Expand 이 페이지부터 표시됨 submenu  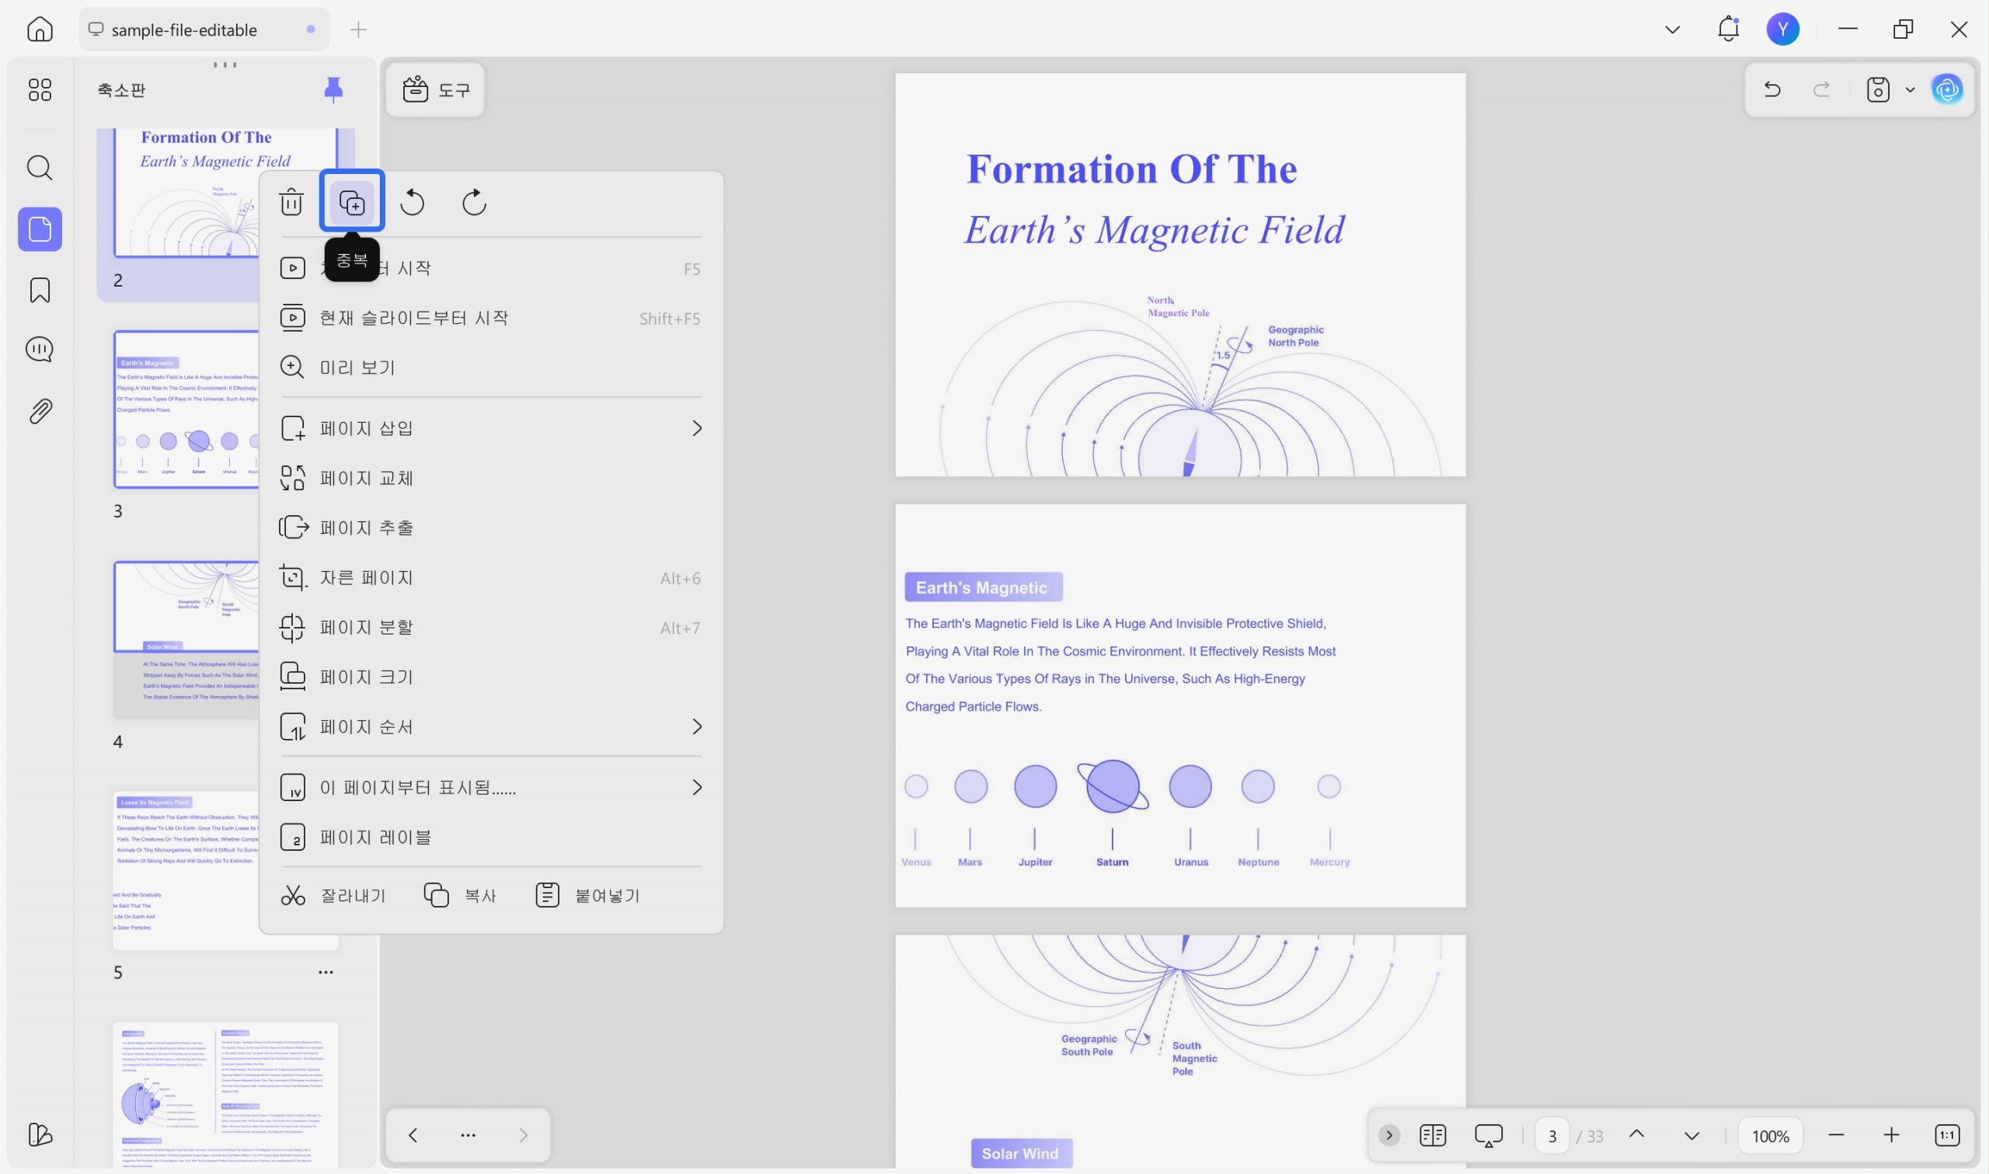(491, 787)
